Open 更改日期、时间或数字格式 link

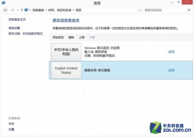pos(26,34)
